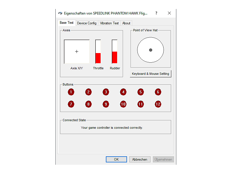Viewport: 232px width, 174px height.
Task: Switch to the Device Config tab
Action: tap(87, 23)
